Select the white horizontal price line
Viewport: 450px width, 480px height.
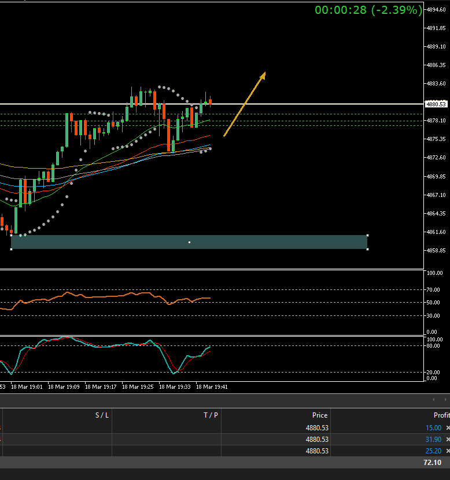click(x=318, y=104)
